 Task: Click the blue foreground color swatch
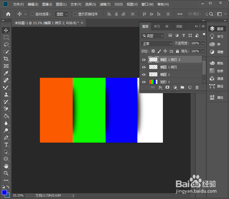[x=4, y=192]
